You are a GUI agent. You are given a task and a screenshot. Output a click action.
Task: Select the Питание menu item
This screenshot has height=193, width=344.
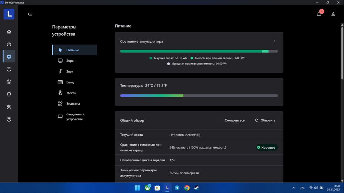point(75,50)
